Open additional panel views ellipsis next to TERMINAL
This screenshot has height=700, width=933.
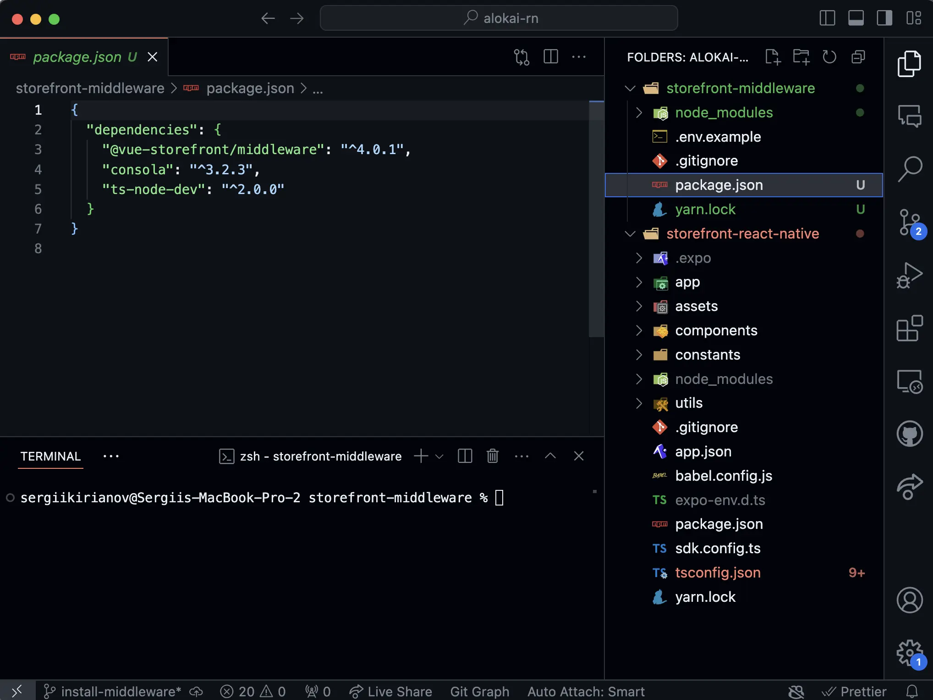click(111, 456)
